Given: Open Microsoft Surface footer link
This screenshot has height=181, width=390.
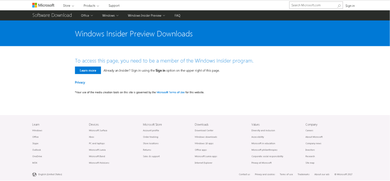Looking at the screenshot, I should [98, 131].
